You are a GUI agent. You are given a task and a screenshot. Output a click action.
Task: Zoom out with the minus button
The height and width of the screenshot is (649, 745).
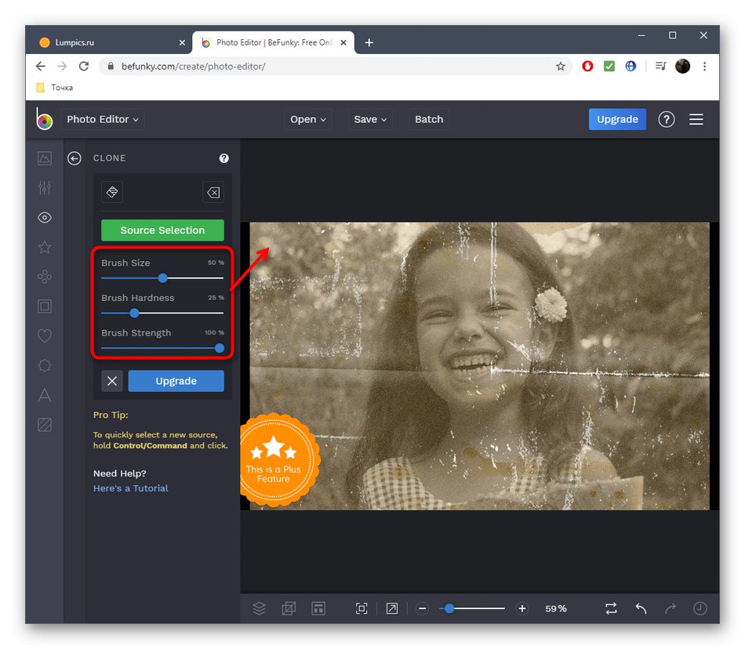coord(423,608)
